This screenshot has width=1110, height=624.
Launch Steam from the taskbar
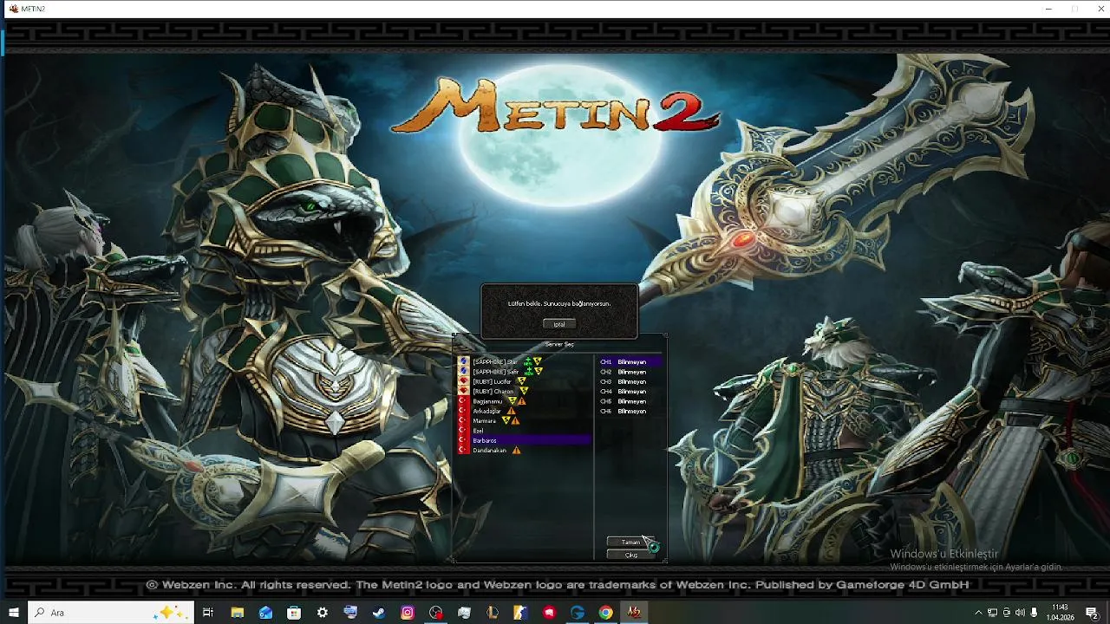click(x=379, y=613)
